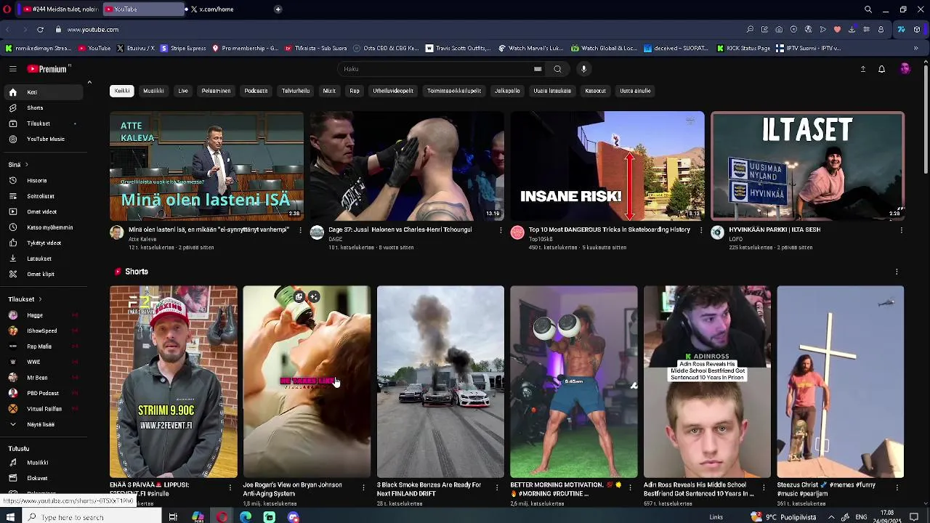Select the Live filter chip
The image size is (930, 523).
(183, 91)
